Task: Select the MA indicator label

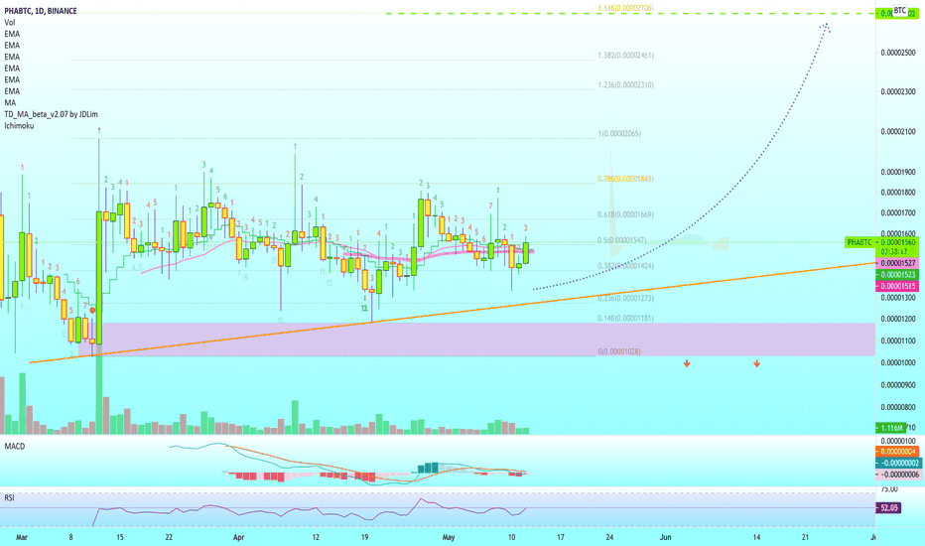Action: 10,102
